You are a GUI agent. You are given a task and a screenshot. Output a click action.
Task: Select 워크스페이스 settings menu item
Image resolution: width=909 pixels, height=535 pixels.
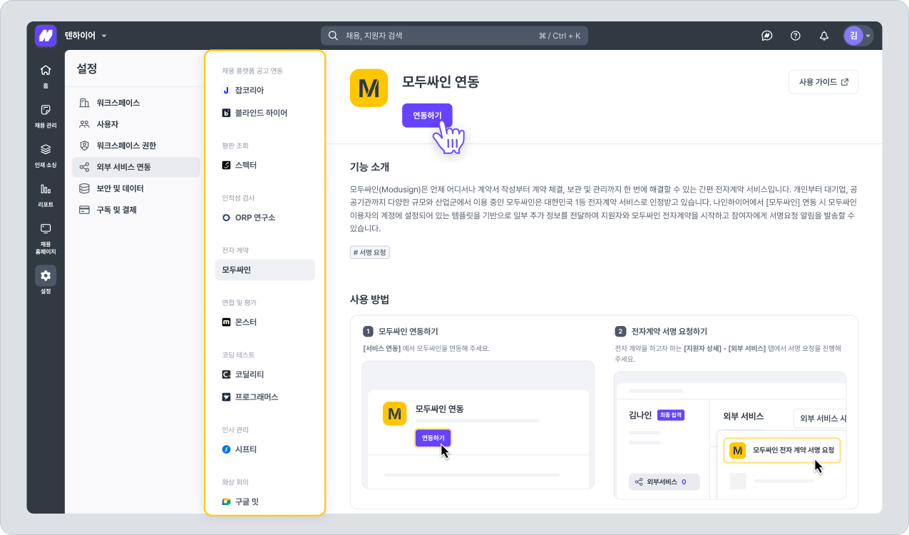point(135,103)
